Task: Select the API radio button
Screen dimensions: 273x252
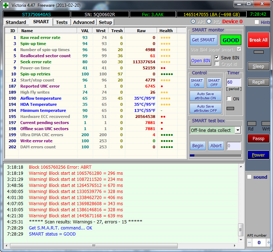Action: click(193, 22)
